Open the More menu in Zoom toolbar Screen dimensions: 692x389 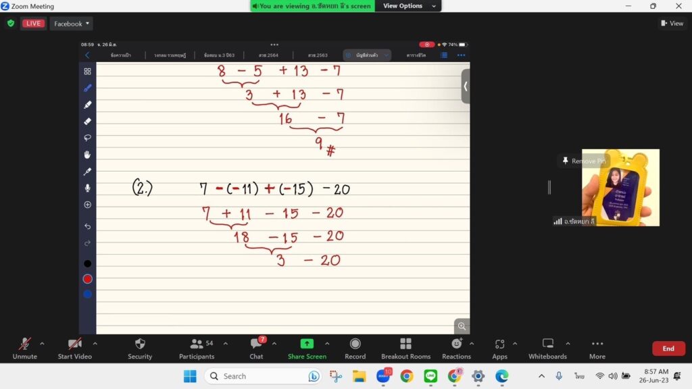[597, 348]
